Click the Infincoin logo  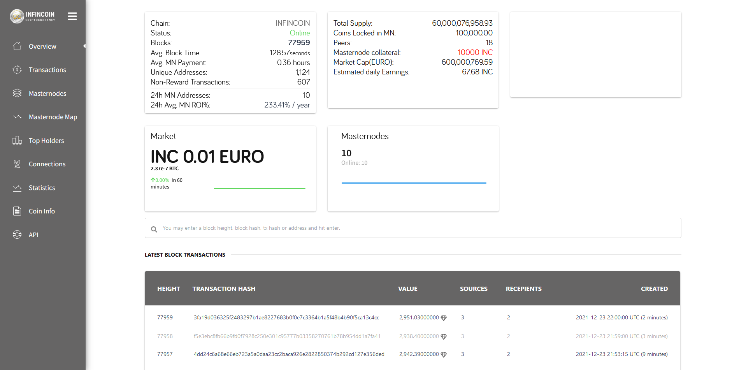tap(33, 16)
